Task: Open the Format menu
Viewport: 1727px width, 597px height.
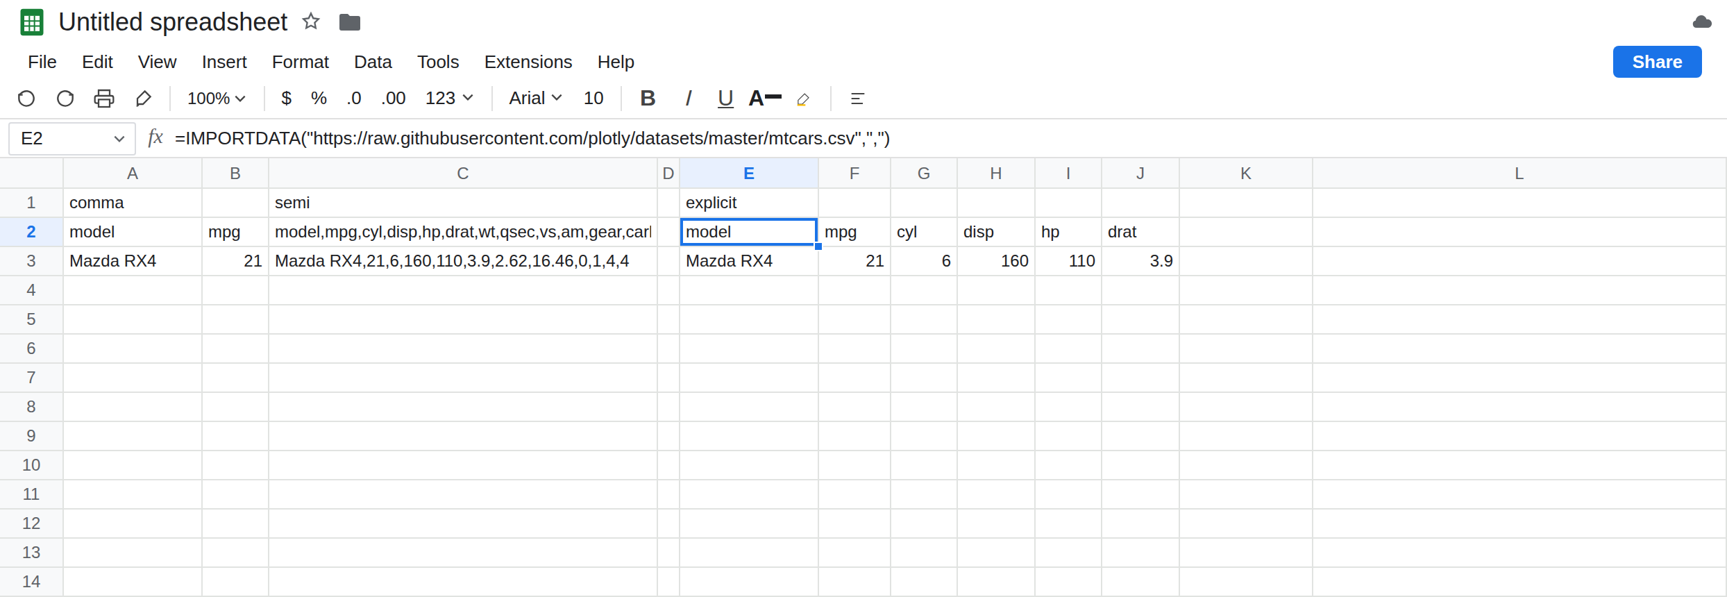Action: (x=300, y=62)
